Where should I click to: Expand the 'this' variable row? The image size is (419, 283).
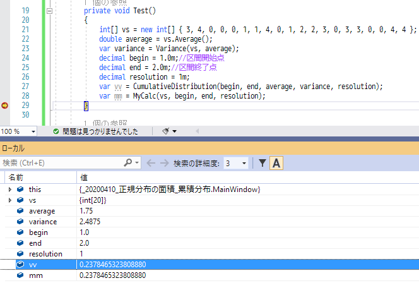point(10,190)
